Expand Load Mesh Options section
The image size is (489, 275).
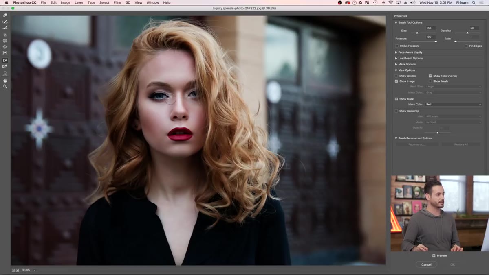pos(396,58)
